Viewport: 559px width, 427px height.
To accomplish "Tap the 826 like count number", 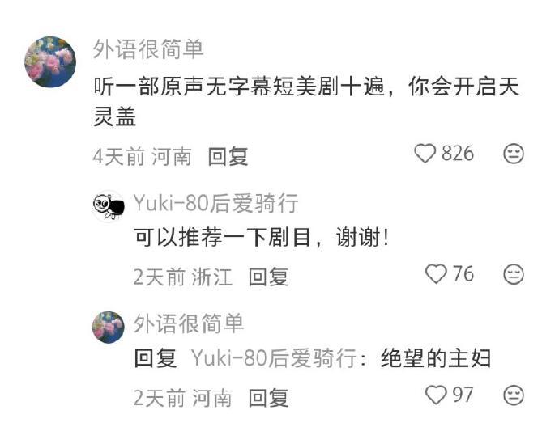I will tap(458, 154).
